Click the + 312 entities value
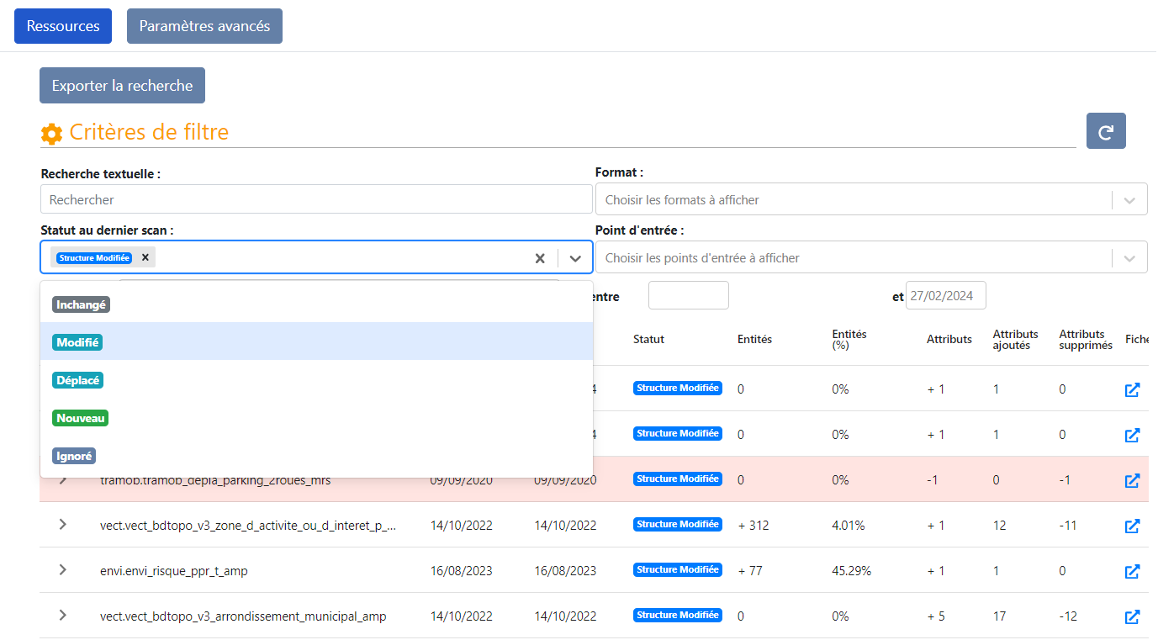Image resolution: width=1158 pixels, height=640 pixels. tap(753, 526)
